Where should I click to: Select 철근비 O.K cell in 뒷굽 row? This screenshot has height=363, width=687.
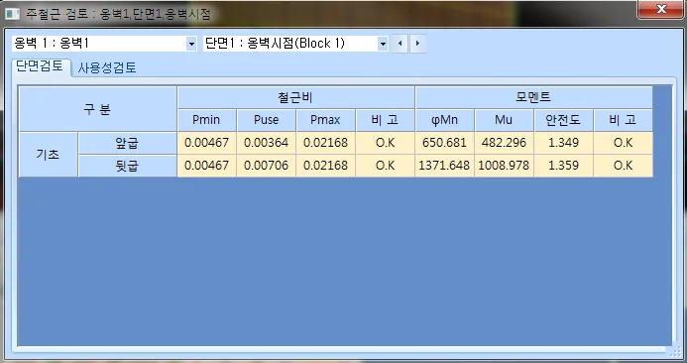pyautogui.click(x=385, y=166)
